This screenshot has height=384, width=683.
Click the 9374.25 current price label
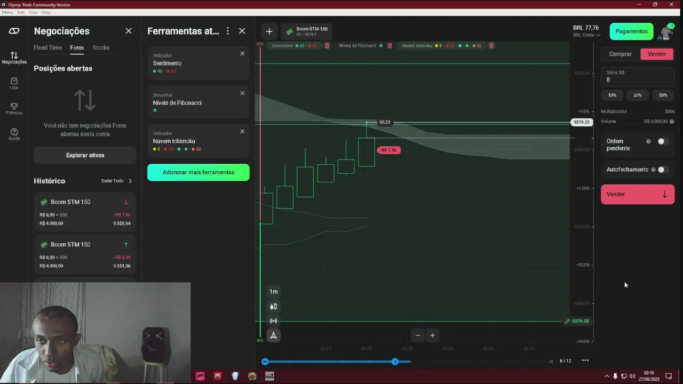[x=581, y=122]
